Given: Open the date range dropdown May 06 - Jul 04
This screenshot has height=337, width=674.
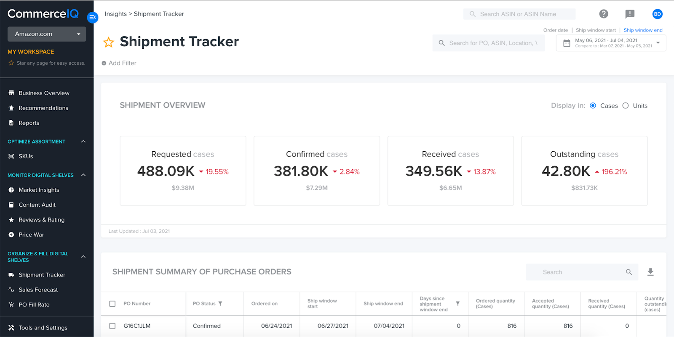Looking at the screenshot, I should 611,43.
